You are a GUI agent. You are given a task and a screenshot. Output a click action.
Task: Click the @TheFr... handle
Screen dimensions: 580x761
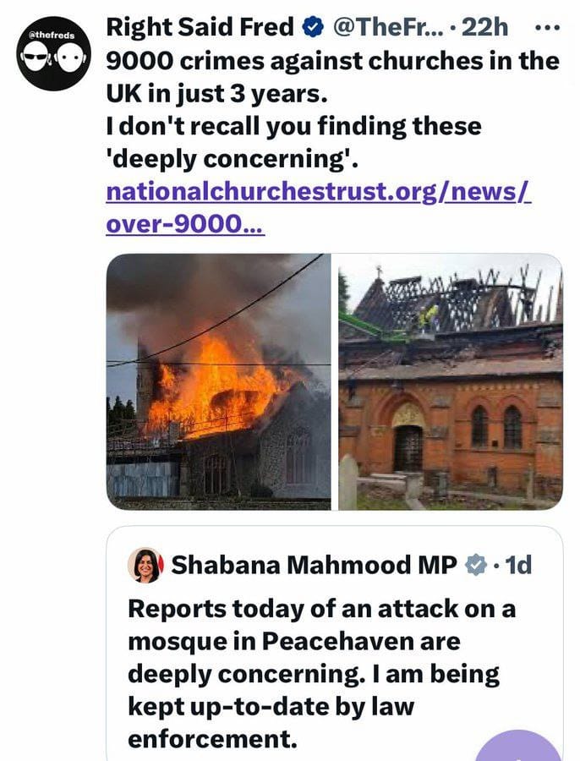click(x=388, y=27)
